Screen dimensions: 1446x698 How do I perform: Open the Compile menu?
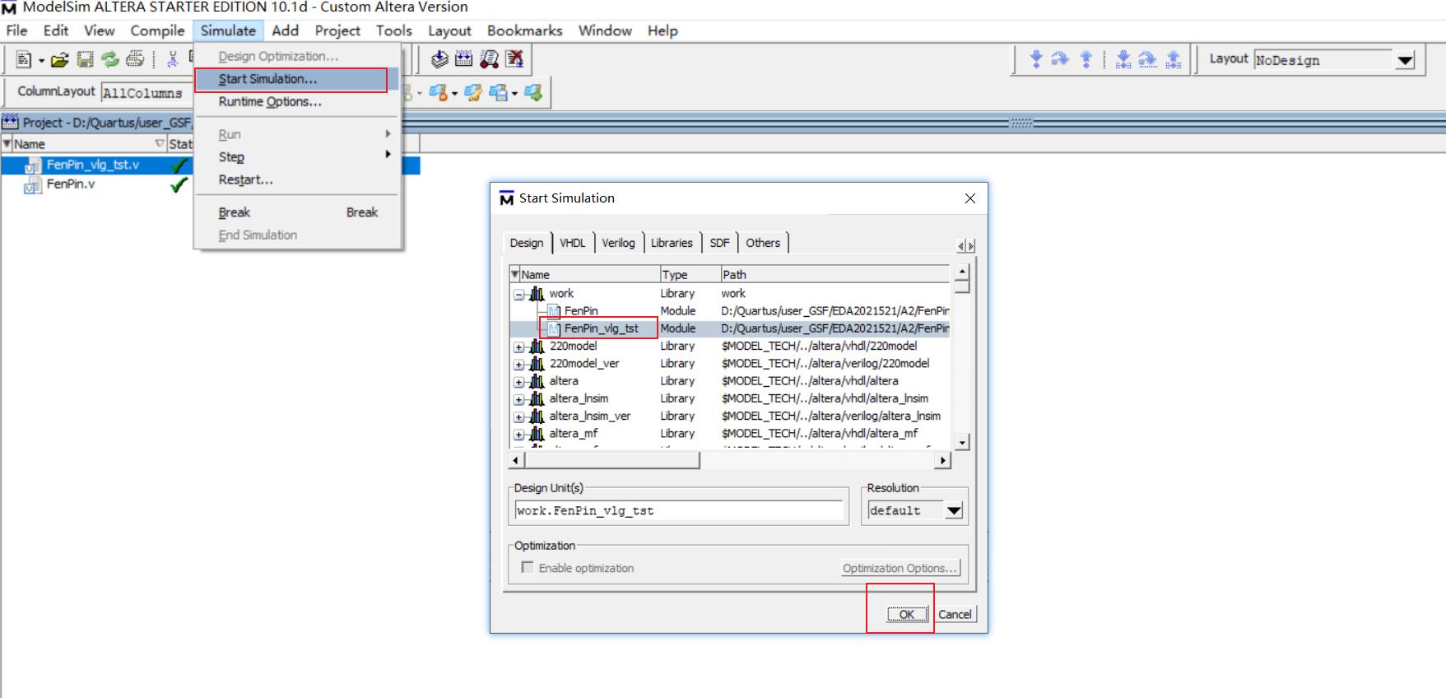(157, 30)
